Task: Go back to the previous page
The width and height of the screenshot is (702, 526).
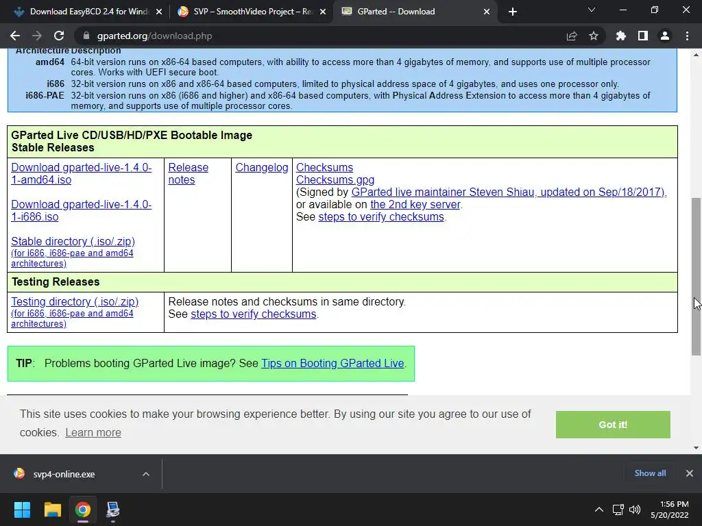Action: click(x=15, y=36)
